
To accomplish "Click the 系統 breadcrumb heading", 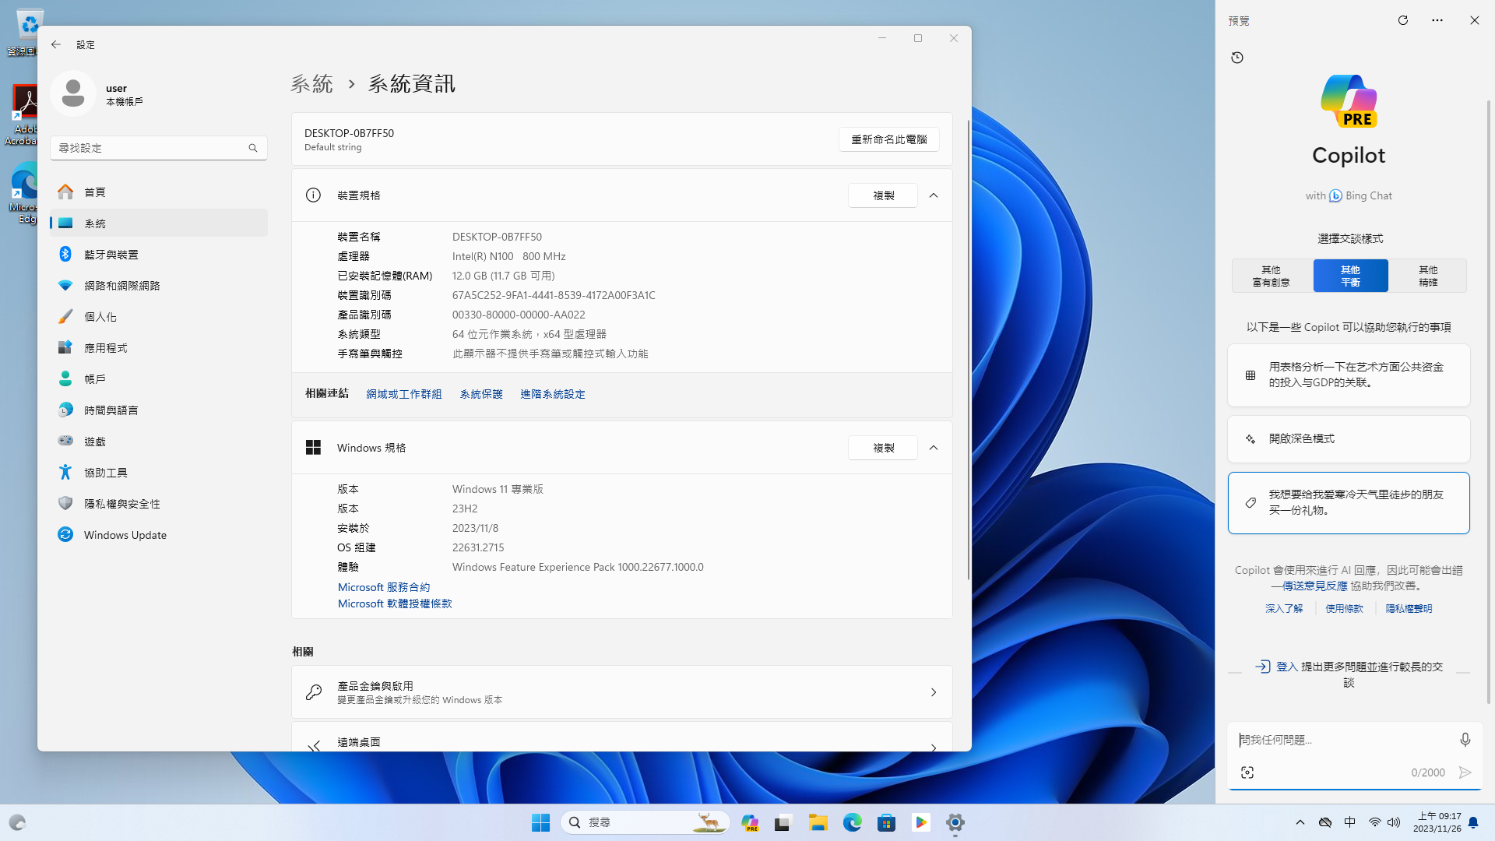I will (x=311, y=84).
